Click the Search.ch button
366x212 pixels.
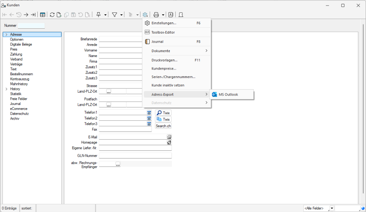click(x=163, y=126)
